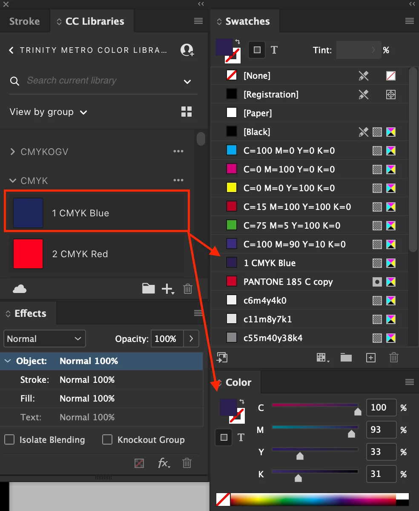419x511 pixels.
Task: Create new library group folder
Action: click(x=148, y=289)
